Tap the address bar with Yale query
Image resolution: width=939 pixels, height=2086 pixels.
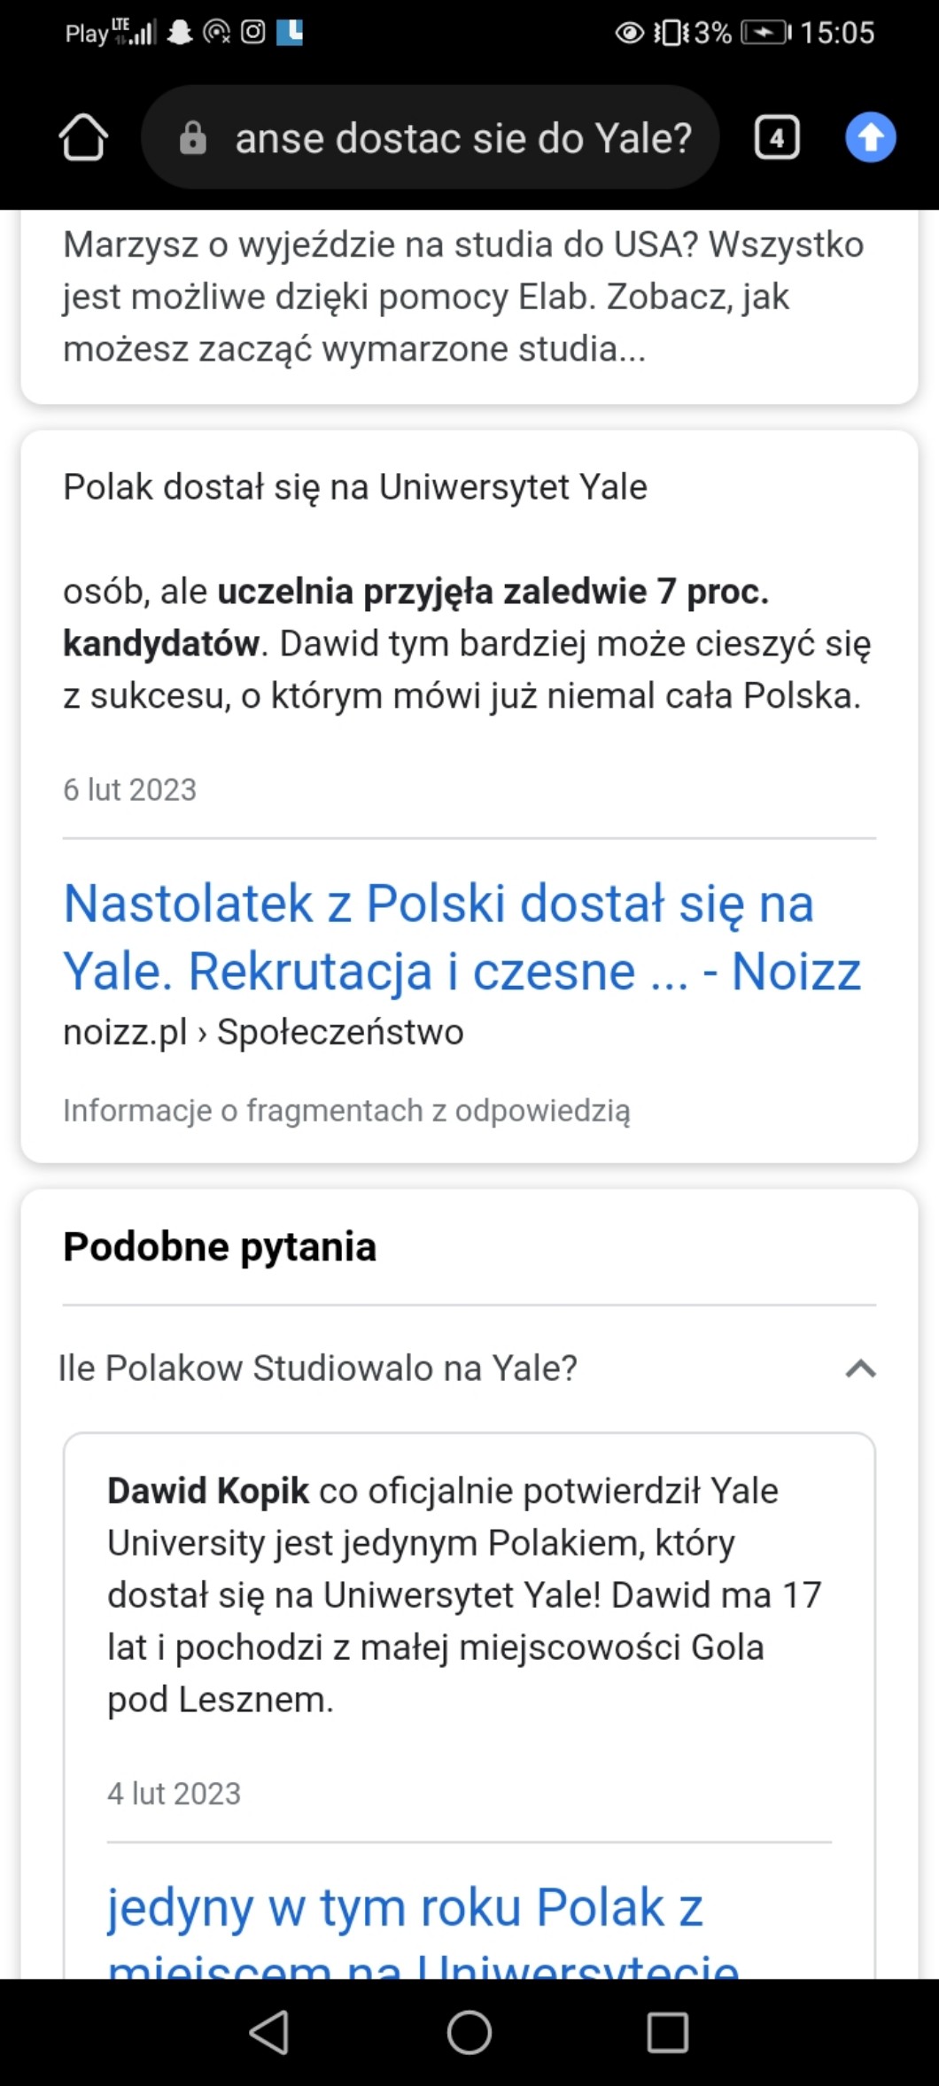461,138
